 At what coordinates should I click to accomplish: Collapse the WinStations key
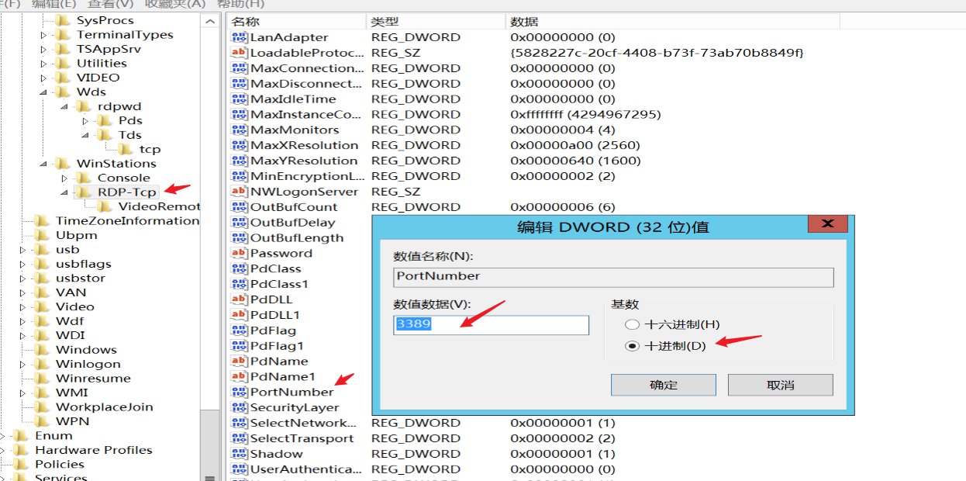click(44, 164)
